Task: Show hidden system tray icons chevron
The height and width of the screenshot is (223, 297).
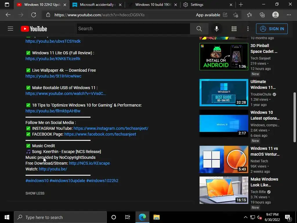Action: [x=245, y=217]
